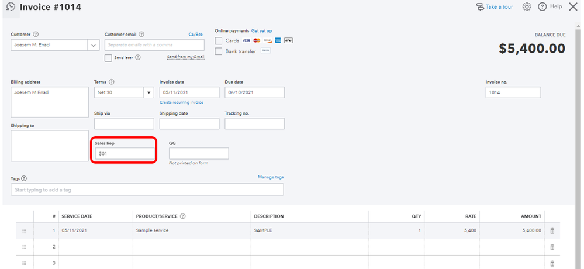Click the info icon beside Terms

click(112, 82)
